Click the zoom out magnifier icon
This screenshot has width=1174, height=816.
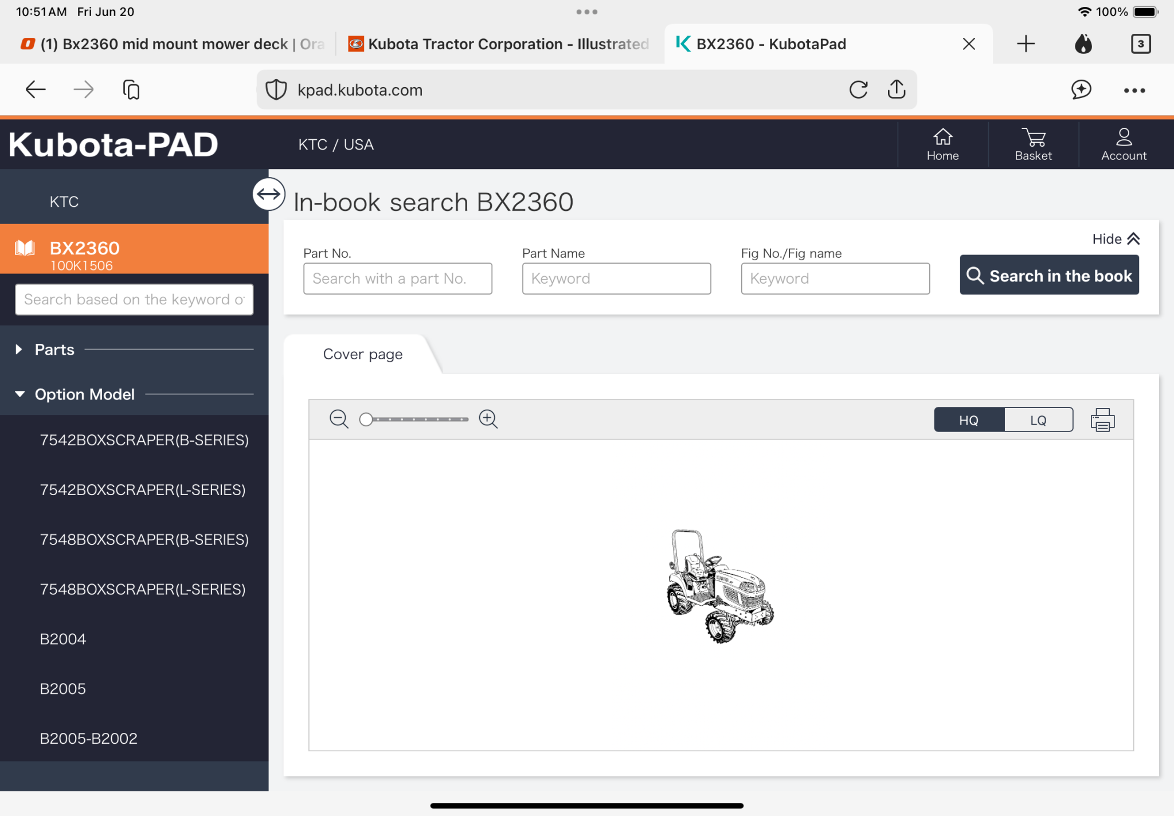(339, 419)
